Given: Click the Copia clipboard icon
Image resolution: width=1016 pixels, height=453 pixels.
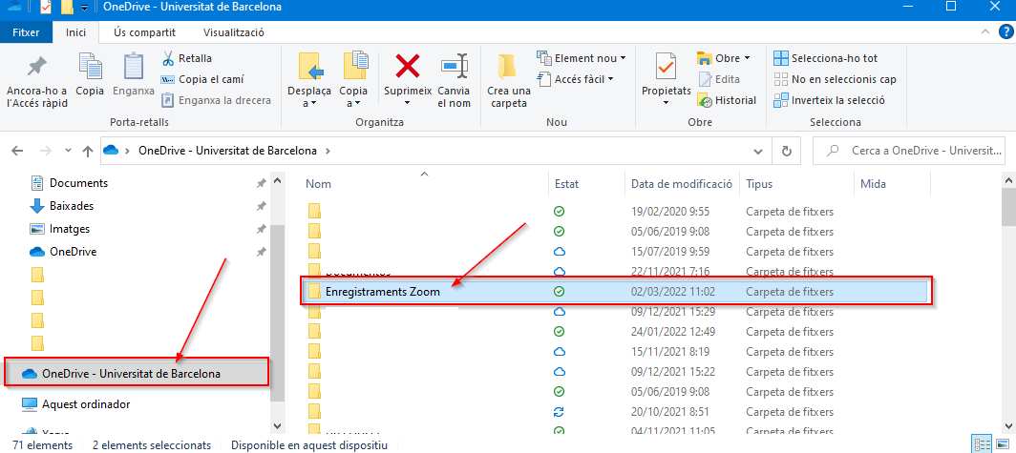Looking at the screenshot, I should pos(90,68).
